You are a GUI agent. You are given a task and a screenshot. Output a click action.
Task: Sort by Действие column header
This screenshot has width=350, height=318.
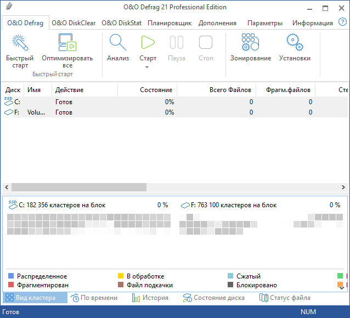85,90
